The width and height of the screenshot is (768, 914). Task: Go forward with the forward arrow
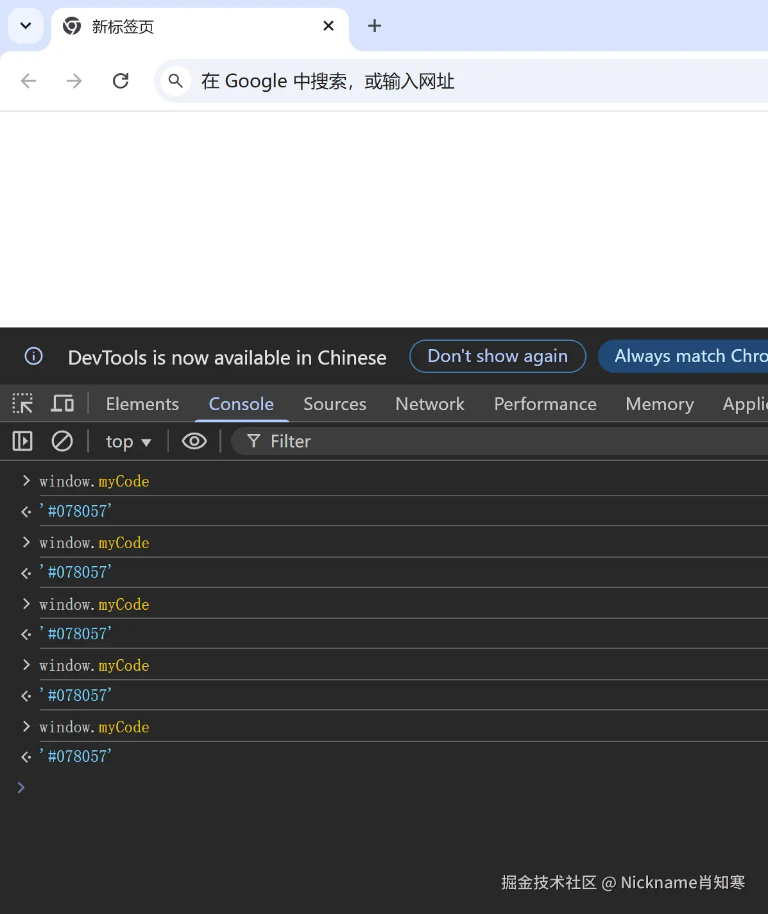74,81
